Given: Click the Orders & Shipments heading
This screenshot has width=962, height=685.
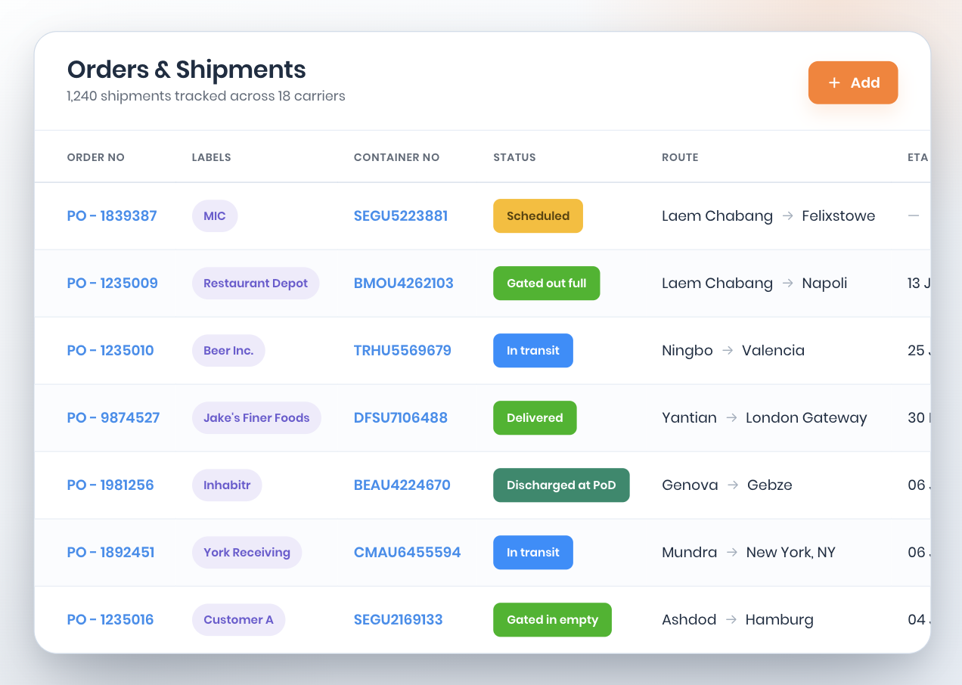Looking at the screenshot, I should (187, 70).
